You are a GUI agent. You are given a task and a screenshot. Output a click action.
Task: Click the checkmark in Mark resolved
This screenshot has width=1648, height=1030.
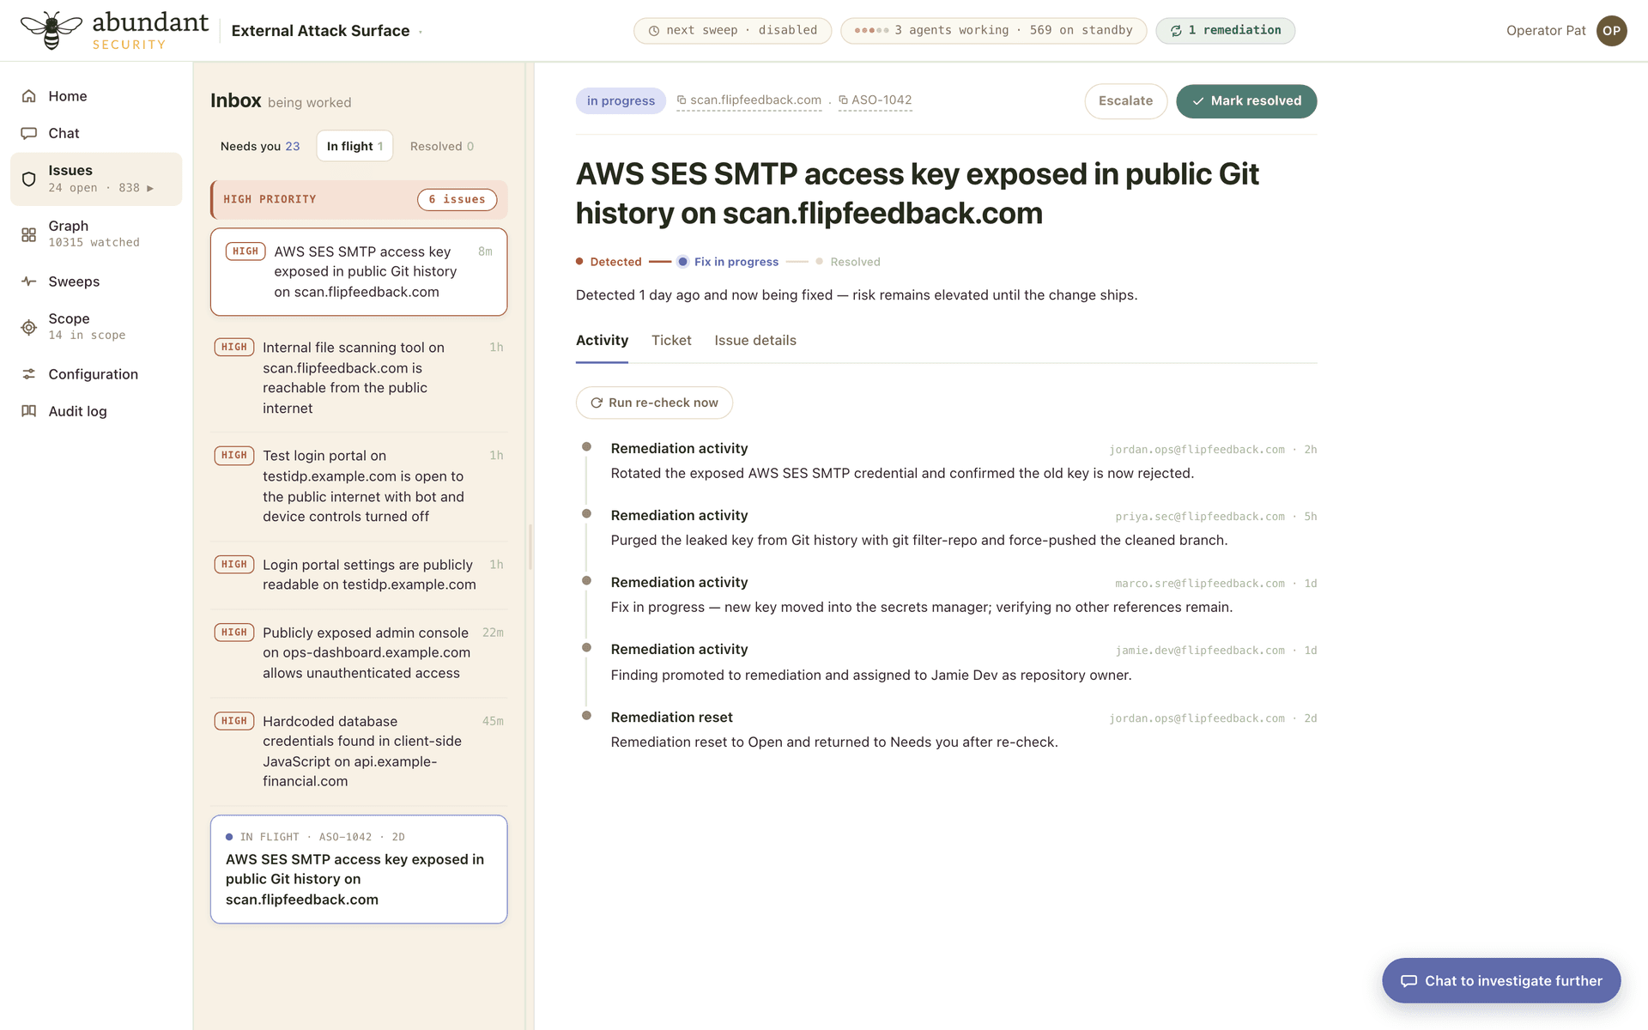click(x=1198, y=101)
